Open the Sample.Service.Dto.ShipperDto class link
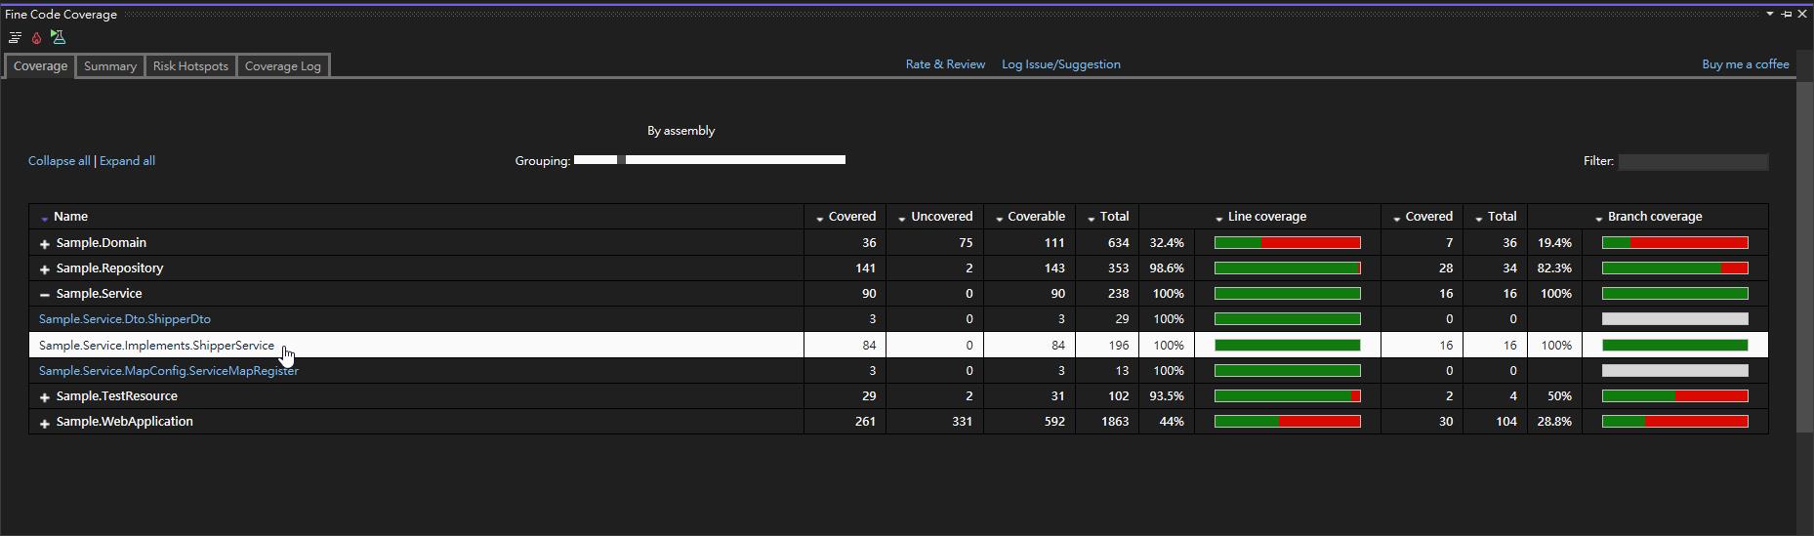Viewport: 1814px width, 536px height. 124,319
